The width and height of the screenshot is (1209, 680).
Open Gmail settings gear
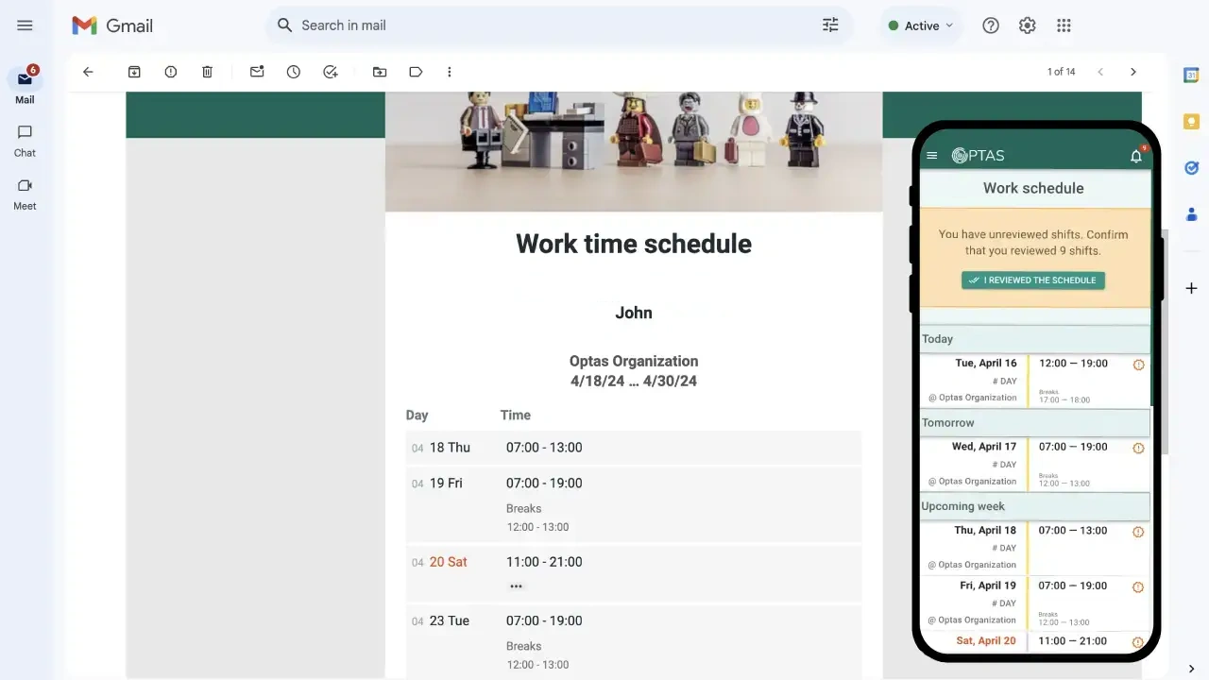tap(1028, 25)
